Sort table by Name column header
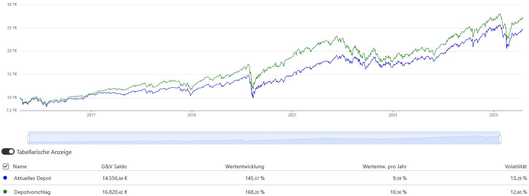Viewport: 529px width, 196px height. [20, 166]
